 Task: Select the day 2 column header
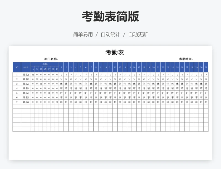(x=66, y=67)
